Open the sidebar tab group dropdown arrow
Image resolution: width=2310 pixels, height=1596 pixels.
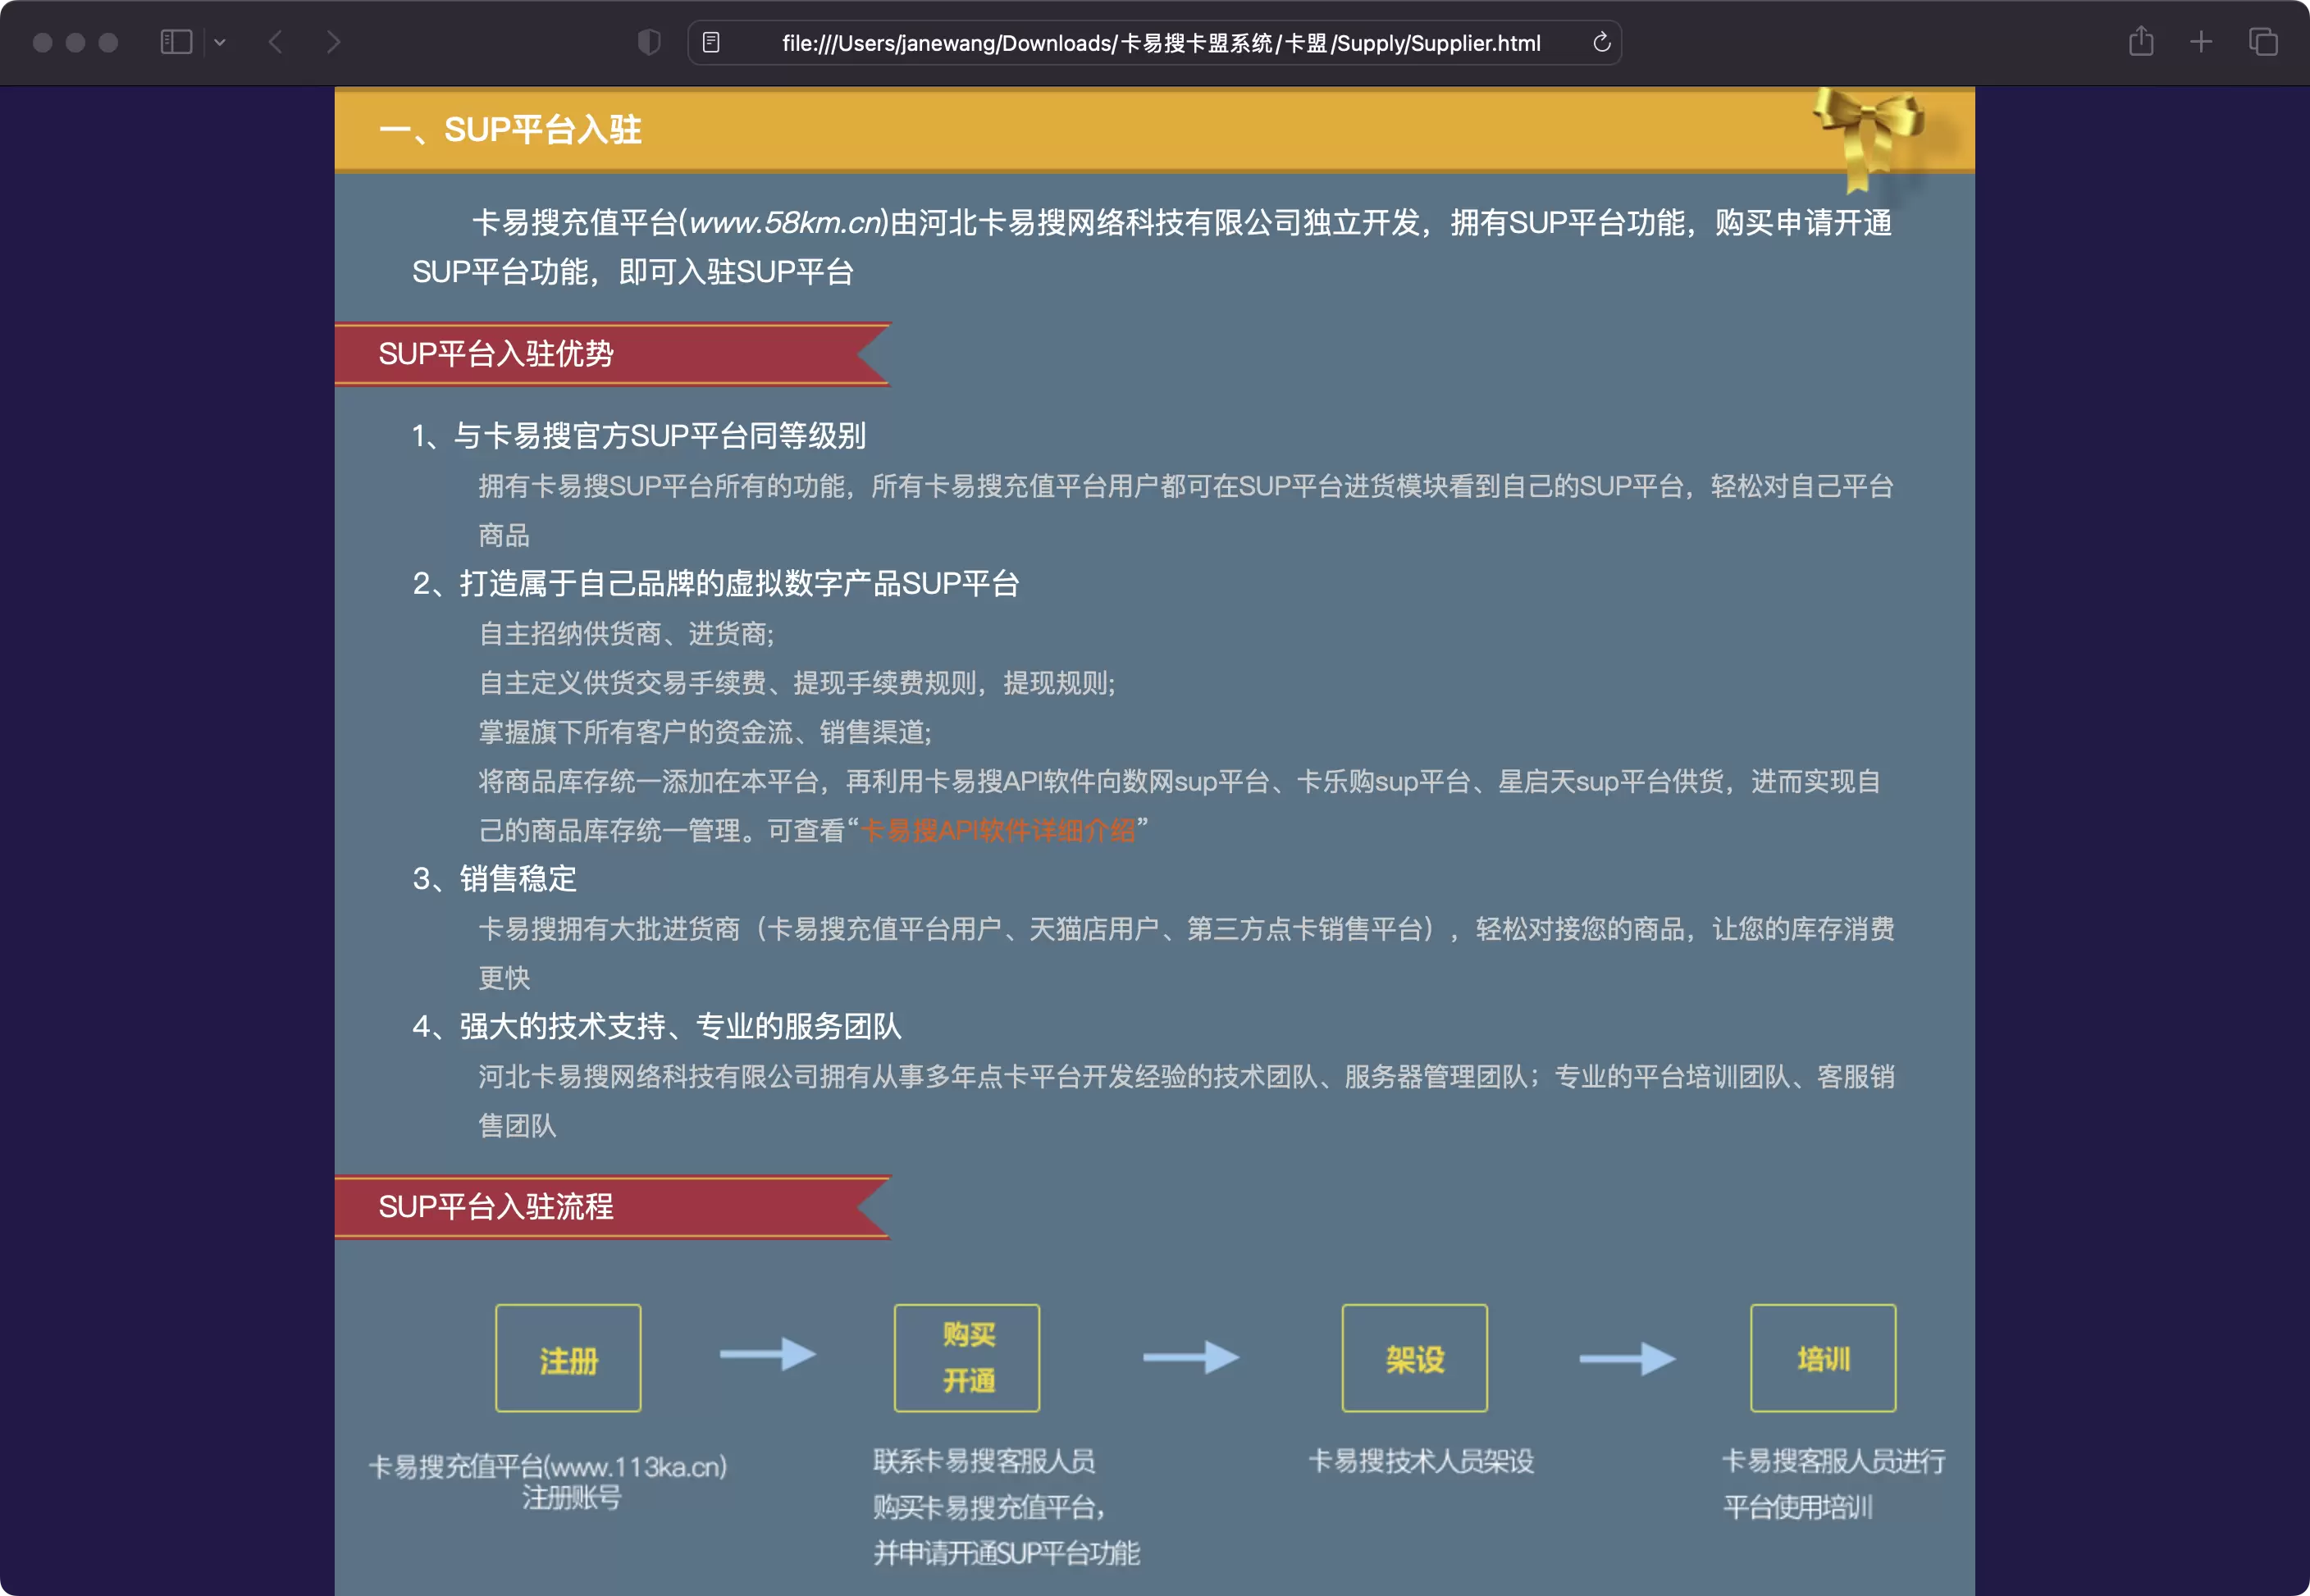[220, 42]
